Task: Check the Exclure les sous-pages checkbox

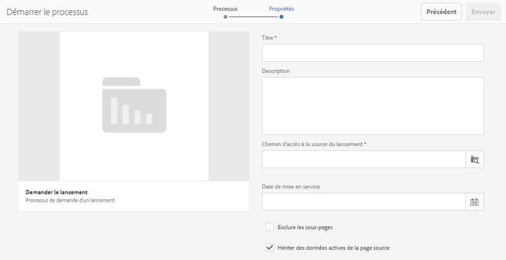Action: [x=270, y=227]
